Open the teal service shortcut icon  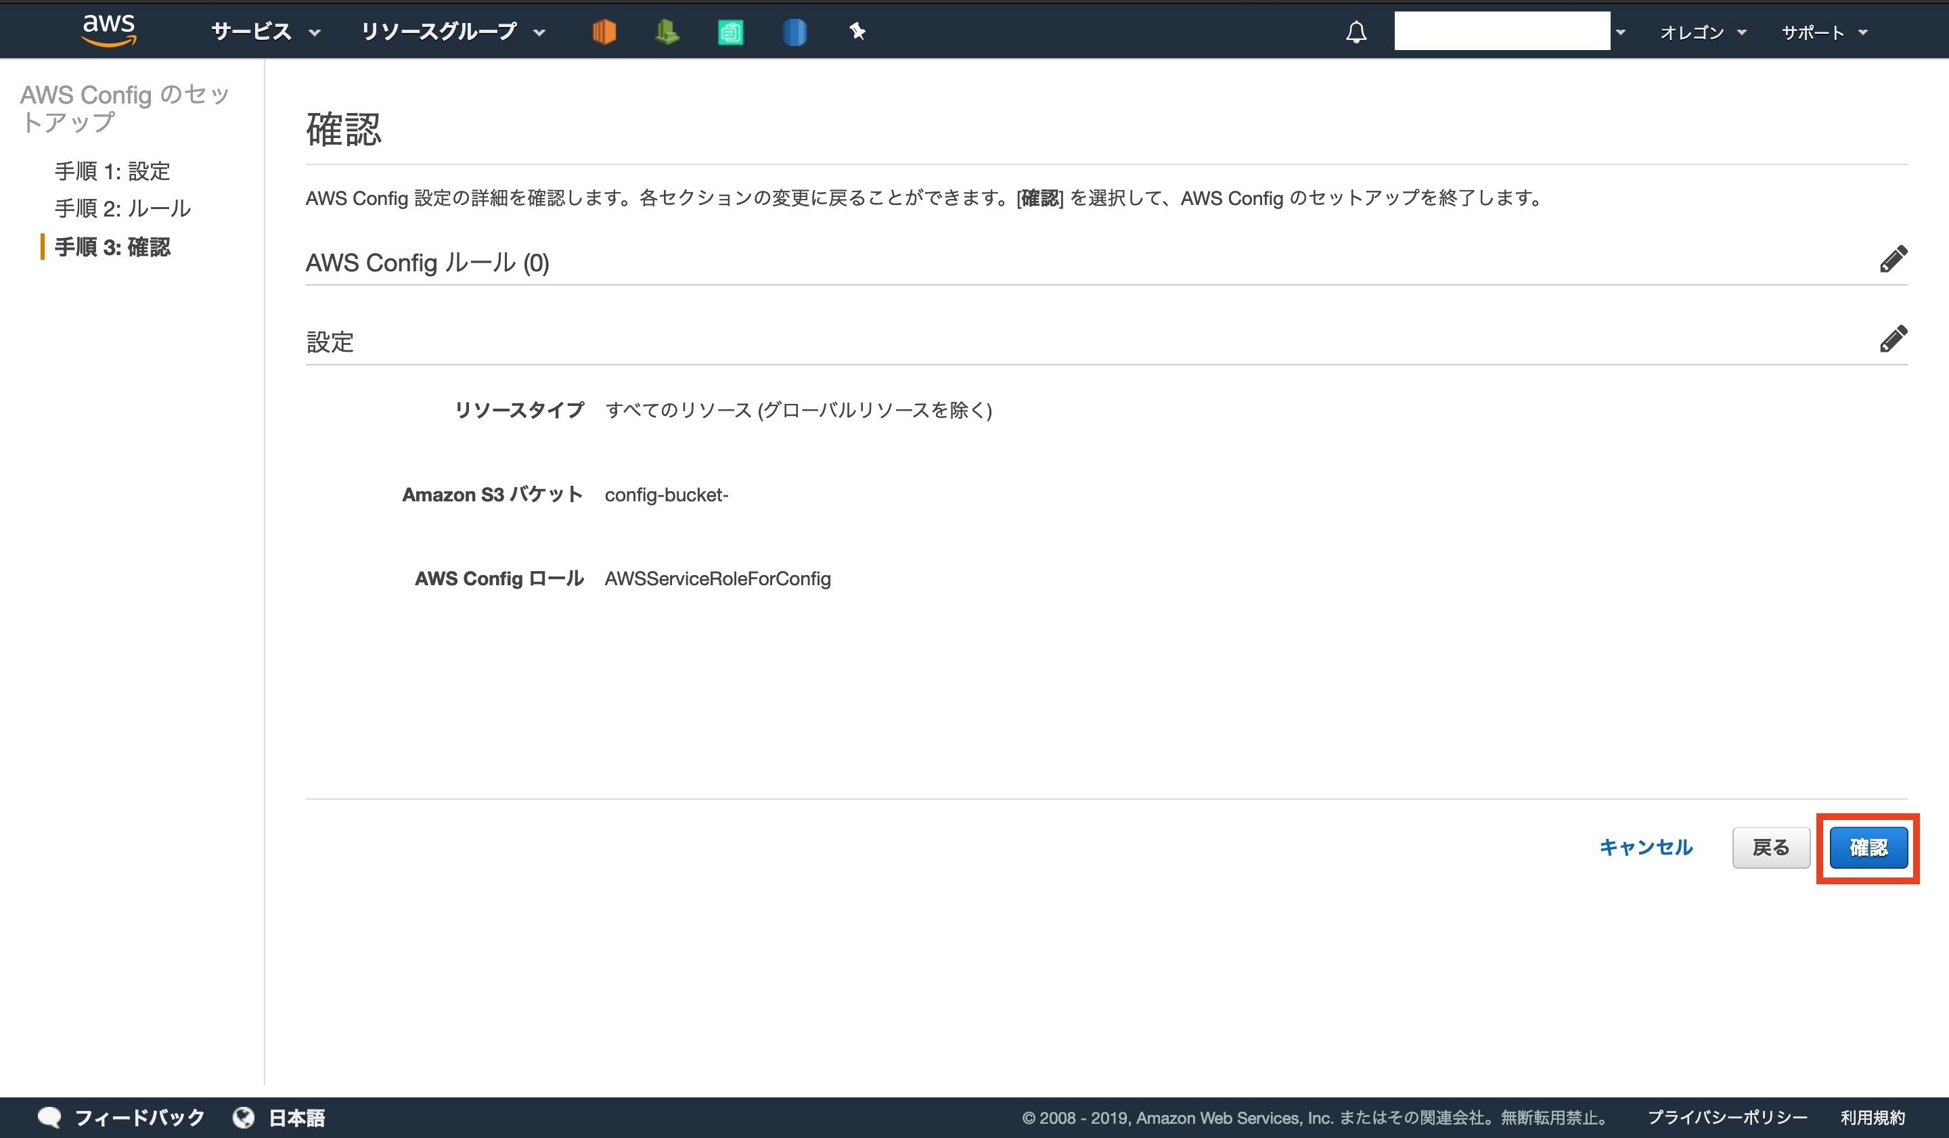pos(730,32)
